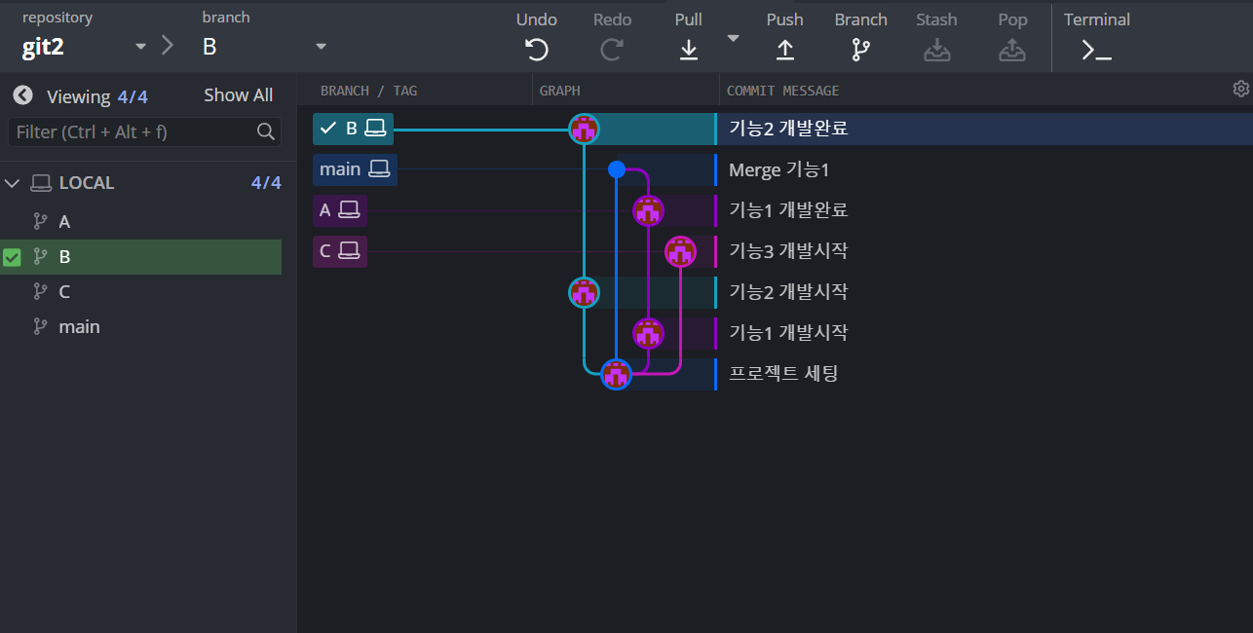Image resolution: width=1253 pixels, height=633 pixels.
Task: Collapse left panel with back arrow
Action: click(22, 95)
